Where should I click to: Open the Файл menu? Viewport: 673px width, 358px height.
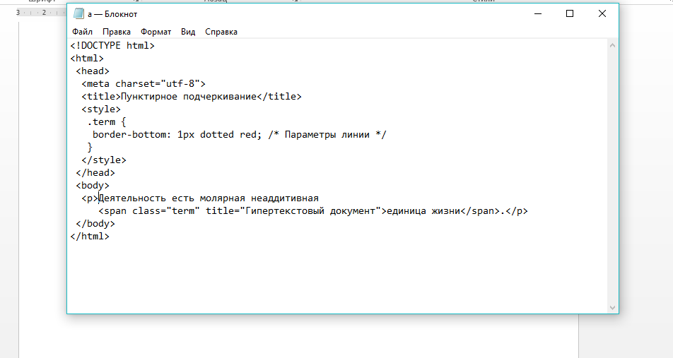point(82,32)
